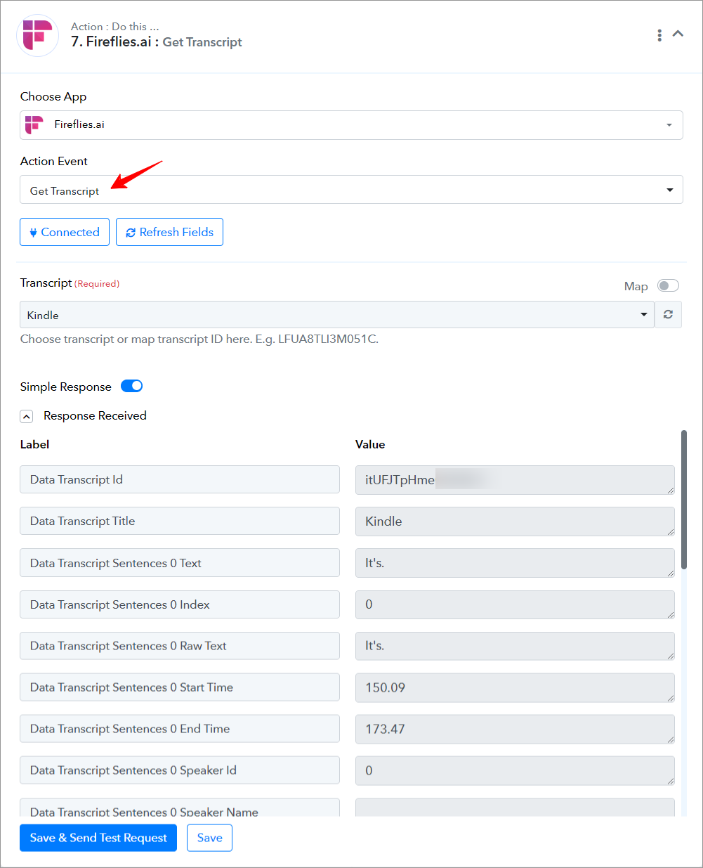The height and width of the screenshot is (868, 703).
Task: Click the Speaker Id value field showing 0
Action: coord(515,770)
